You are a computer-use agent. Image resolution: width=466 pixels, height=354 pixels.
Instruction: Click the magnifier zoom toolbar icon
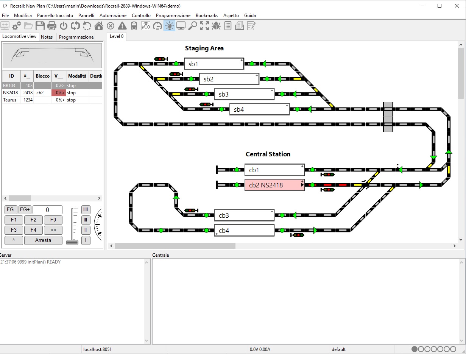tap(193, 26)
